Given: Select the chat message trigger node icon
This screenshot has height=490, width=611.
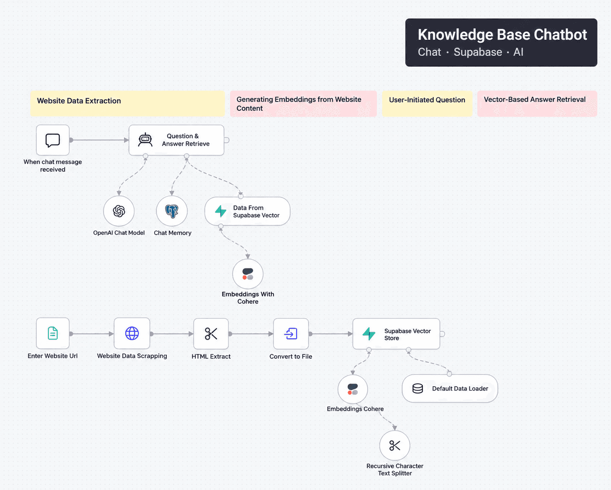Looking at the screenshot, I should [x=53, y=140].
